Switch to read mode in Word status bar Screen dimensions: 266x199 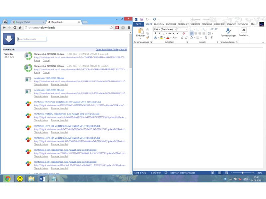point(212,173)
